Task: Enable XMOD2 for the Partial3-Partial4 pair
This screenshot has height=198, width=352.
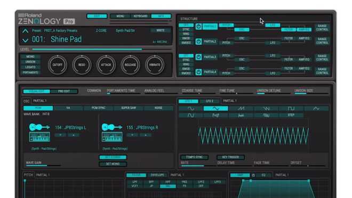Action: [186, 73]
